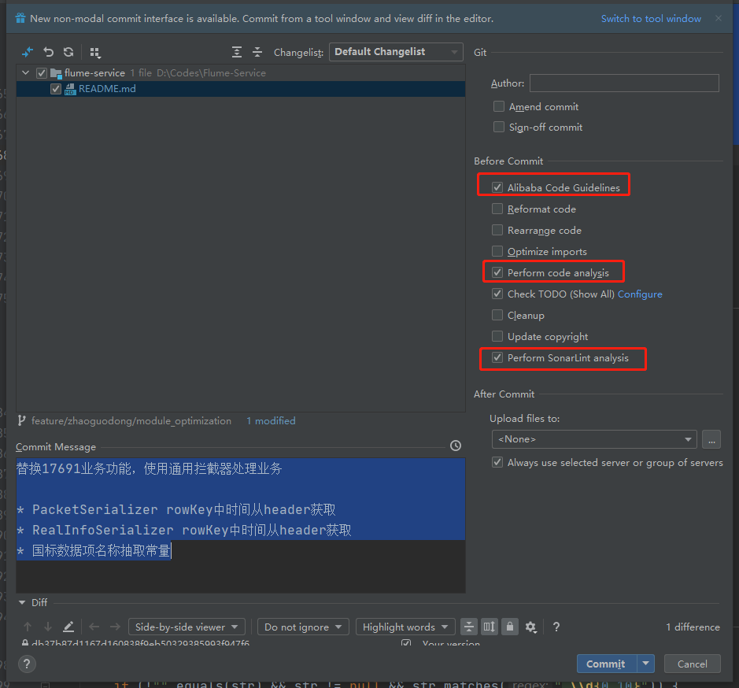
Task: Enable Reformat code checkbox
Action: tap(497, 209)
